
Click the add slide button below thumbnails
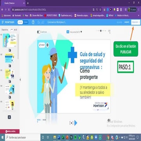click(9, 117)
